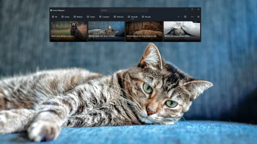
Task: Open the People category tab
Action: pos(146,17)
